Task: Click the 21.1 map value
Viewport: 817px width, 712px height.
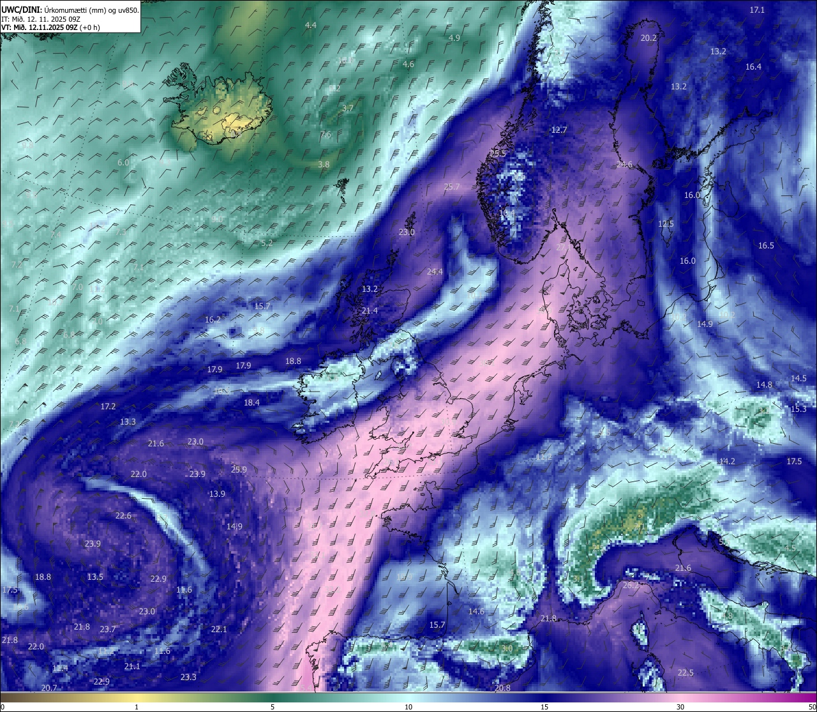Action: [132, 667]
